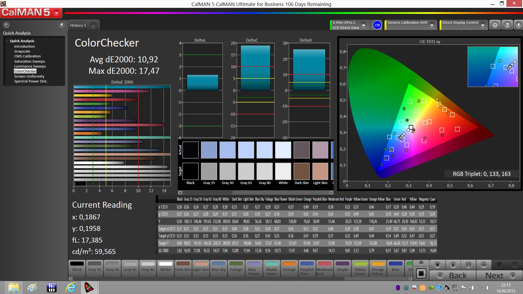
Task: Collapse the Quick Analysis side panel arrow
Action: click(62, 25)
